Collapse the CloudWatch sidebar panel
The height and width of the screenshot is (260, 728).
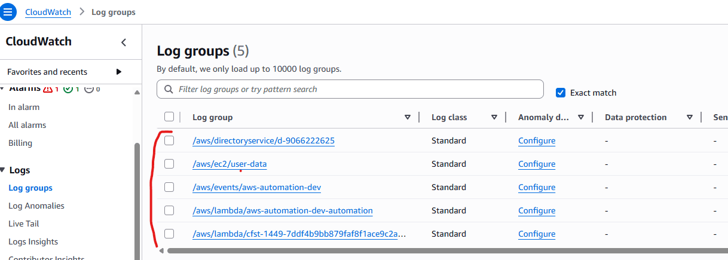124,42
